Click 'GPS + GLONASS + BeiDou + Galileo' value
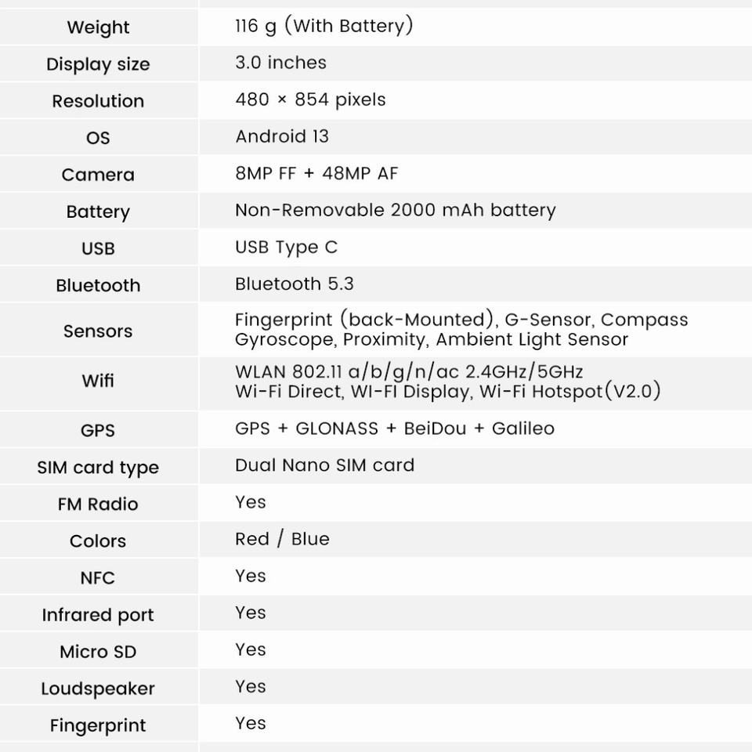Screen dimensions: 752x752 (x=394, y=428)
